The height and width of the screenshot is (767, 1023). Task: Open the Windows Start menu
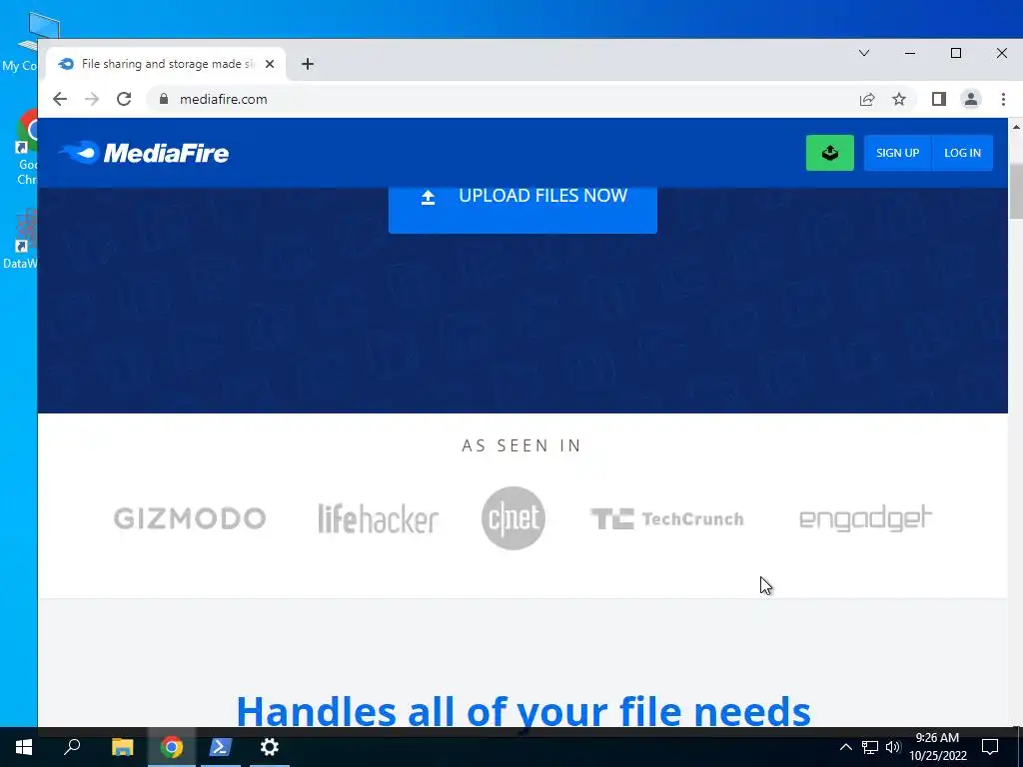point(24,747)
